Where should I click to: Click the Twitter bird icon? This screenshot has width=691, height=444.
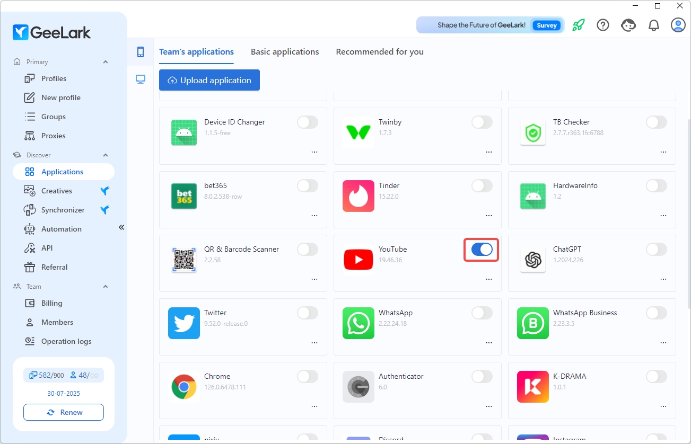click(x=184, y=323)
